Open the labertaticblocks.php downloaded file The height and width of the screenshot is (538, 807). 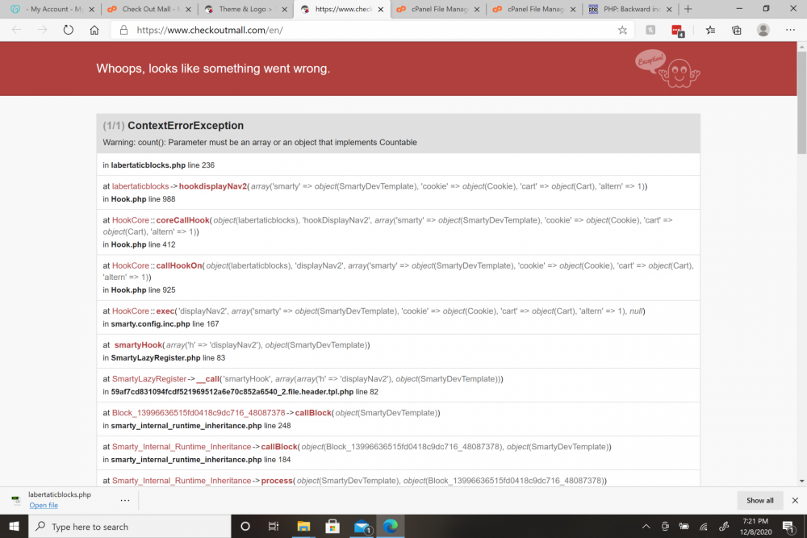point(42,505)
